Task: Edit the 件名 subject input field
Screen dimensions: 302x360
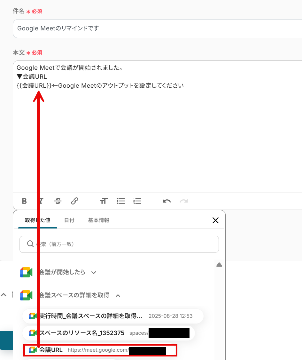Action: 157,28
